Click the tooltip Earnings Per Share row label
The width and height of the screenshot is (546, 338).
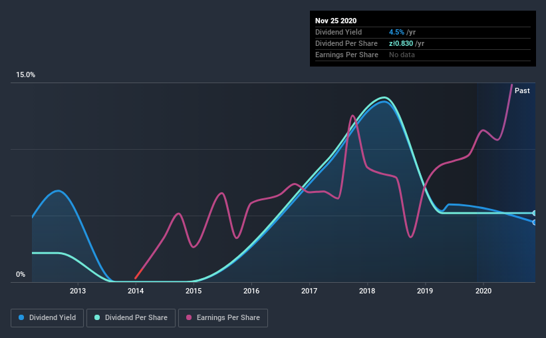click(346, 55)
